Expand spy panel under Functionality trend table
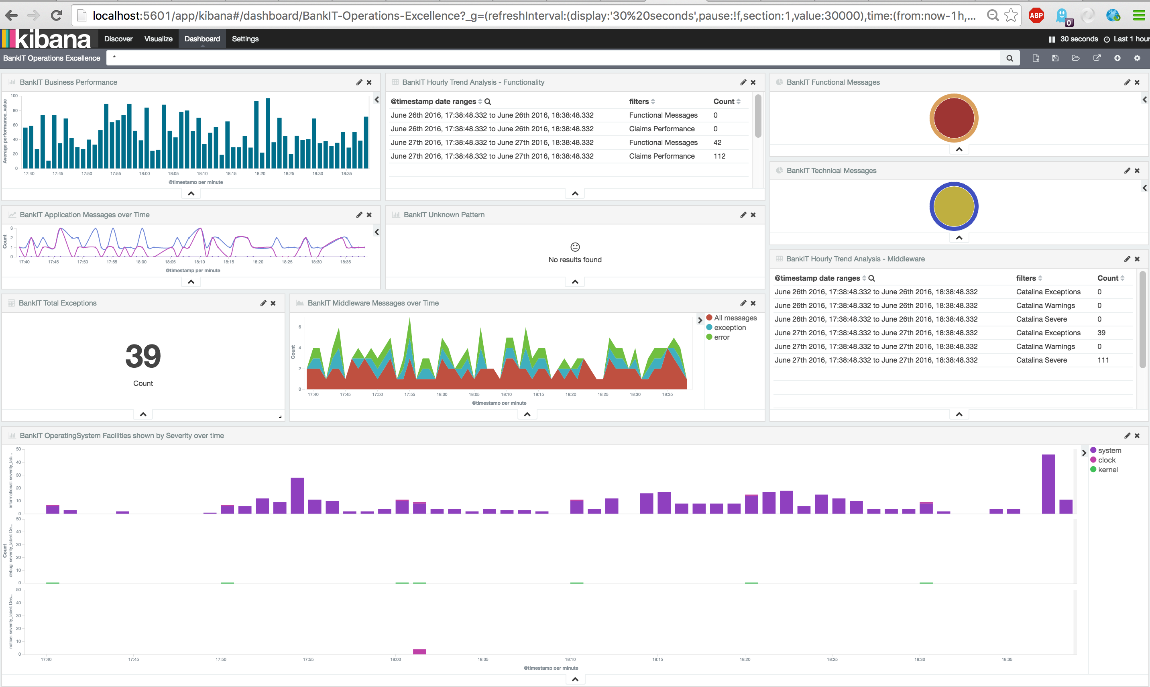Image resolution: width=1150 pixels, height=687 pixels. (575, 194)
